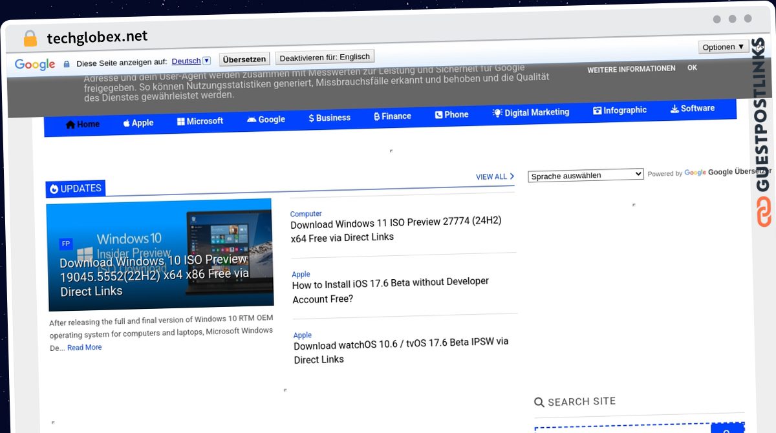Select Infographic in the navigation bar
Viewport: 776px width, 433px height.
620,111
